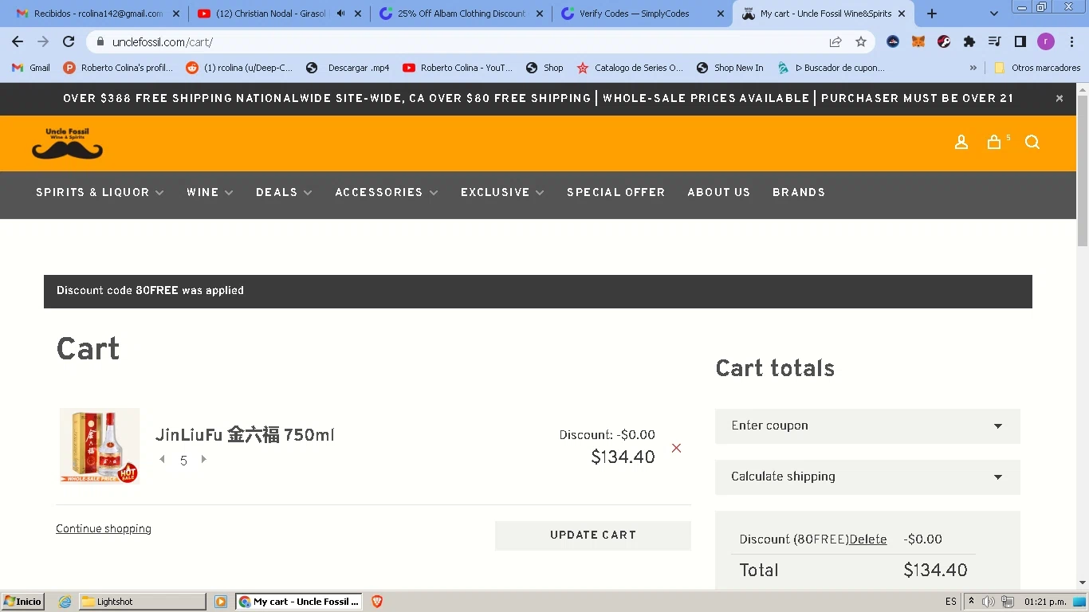
Task: Decrease JinLiuFu quantity with left arrow
Action: pyautogui.click(x=163, y=459)
